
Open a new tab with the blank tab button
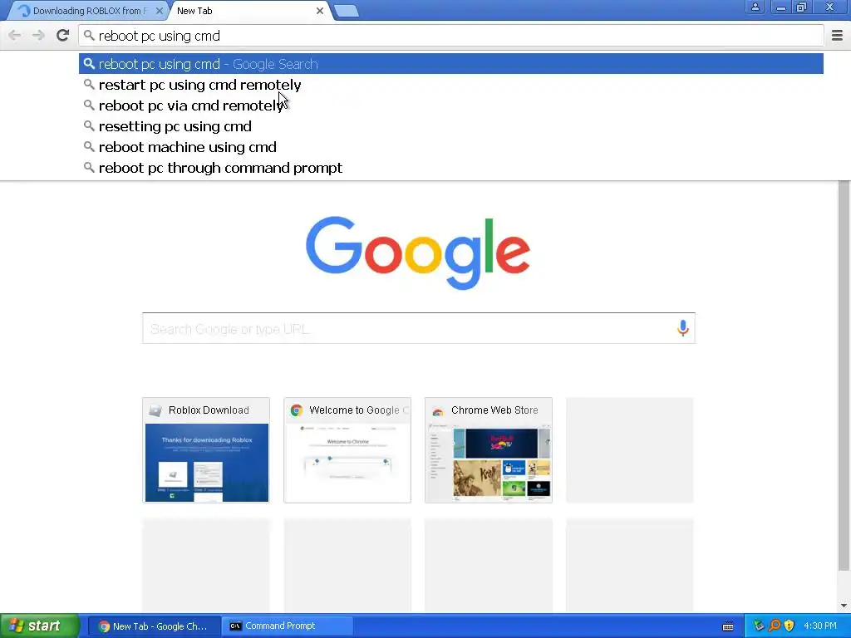346,11
